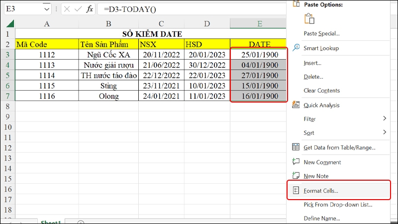Expand the Sort submenu

click(385, 132)
